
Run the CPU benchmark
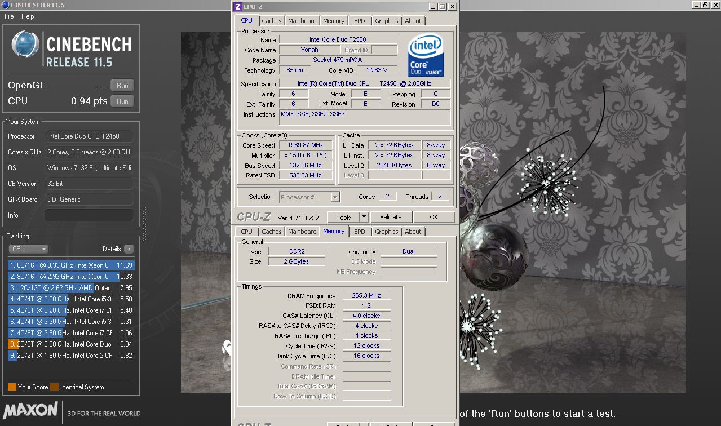click(122, 101)
